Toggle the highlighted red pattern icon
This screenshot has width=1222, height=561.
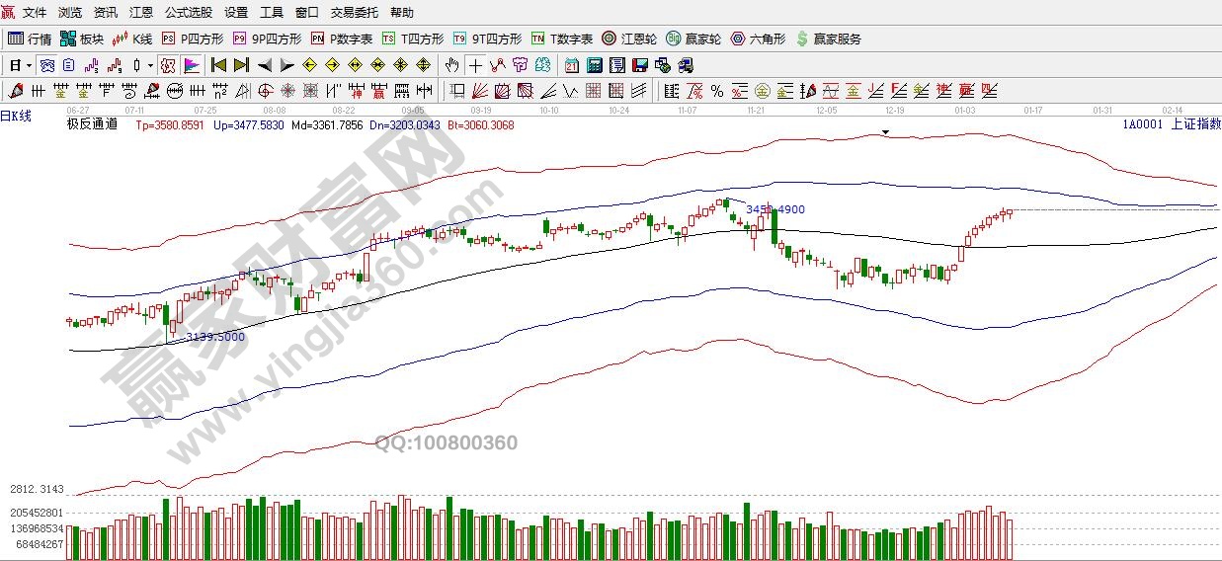pos(168,66)
